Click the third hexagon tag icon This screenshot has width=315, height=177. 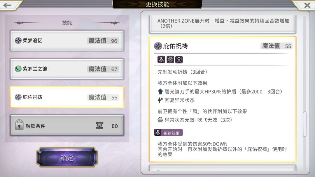click(x=179, y=60)
